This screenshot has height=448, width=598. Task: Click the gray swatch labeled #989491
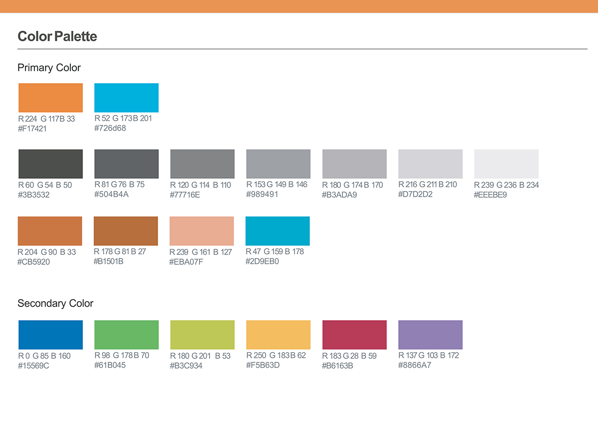(278, 164)
